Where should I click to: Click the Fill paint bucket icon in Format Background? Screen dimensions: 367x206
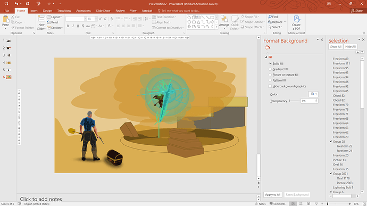click(268, 47)
